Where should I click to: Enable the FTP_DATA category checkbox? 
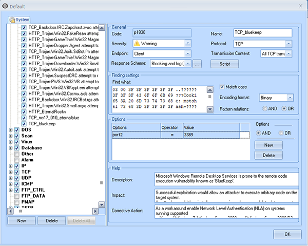(17, 196)
